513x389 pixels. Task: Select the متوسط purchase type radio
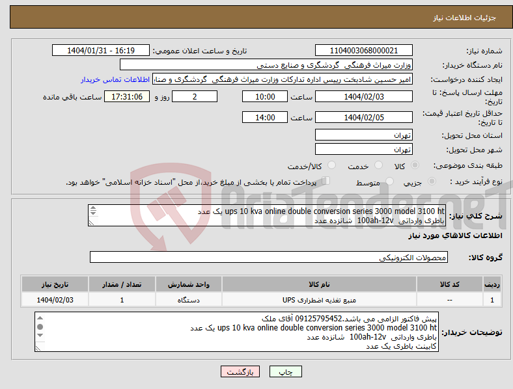tap(389, 181)
